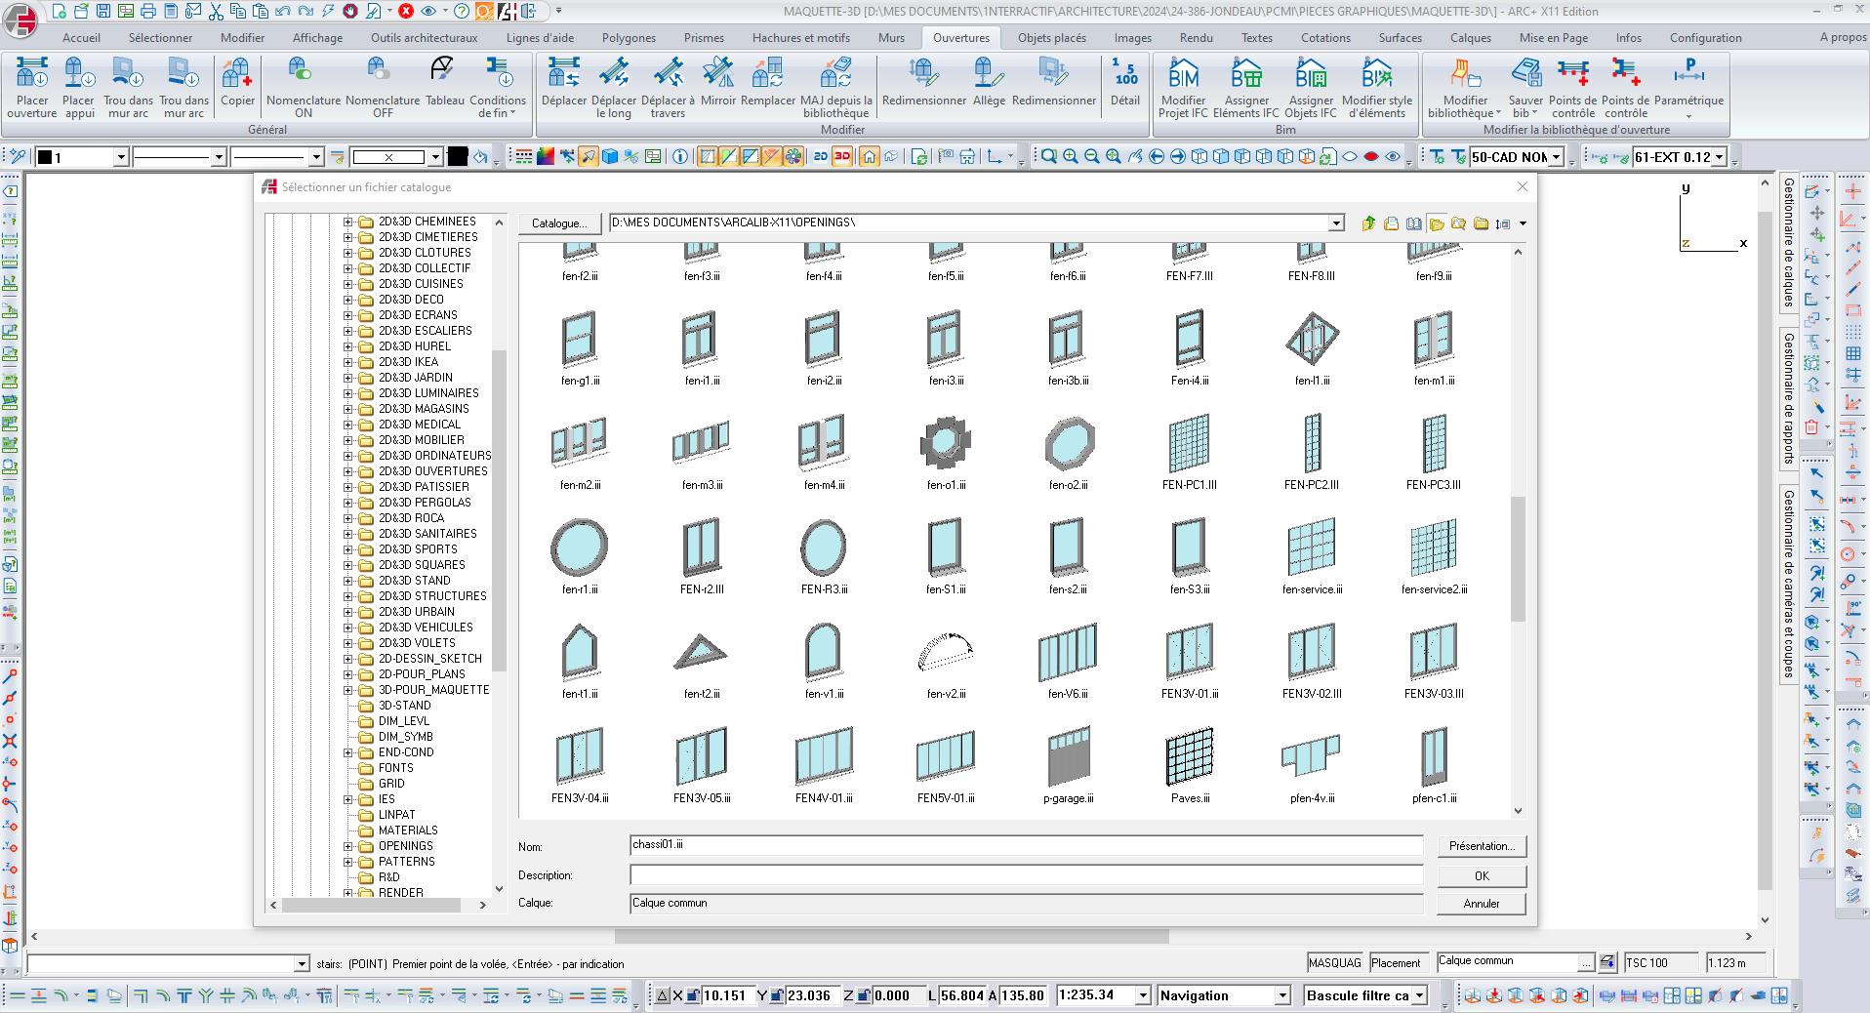This screenshot has width=1870, height=1013.
Task: Turn Nomenclature ON
Action: (303, 86)
